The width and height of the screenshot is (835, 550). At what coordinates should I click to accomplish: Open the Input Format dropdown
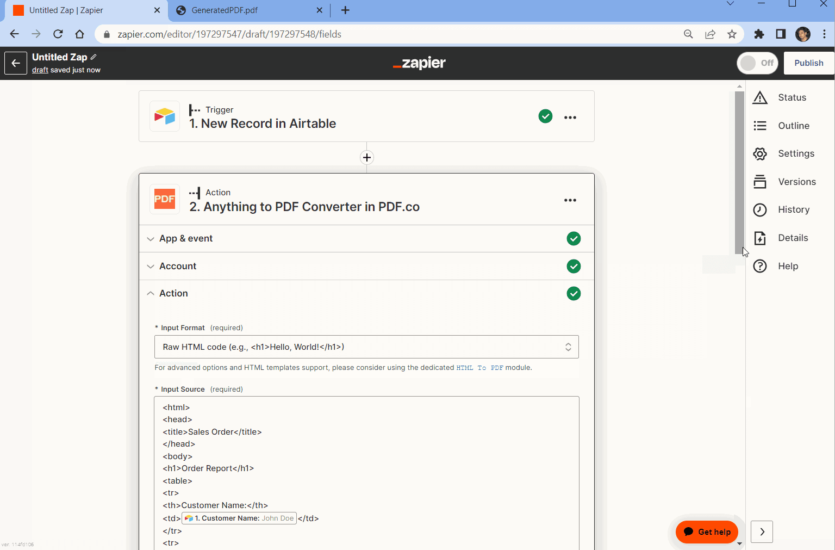pos(366,347)
